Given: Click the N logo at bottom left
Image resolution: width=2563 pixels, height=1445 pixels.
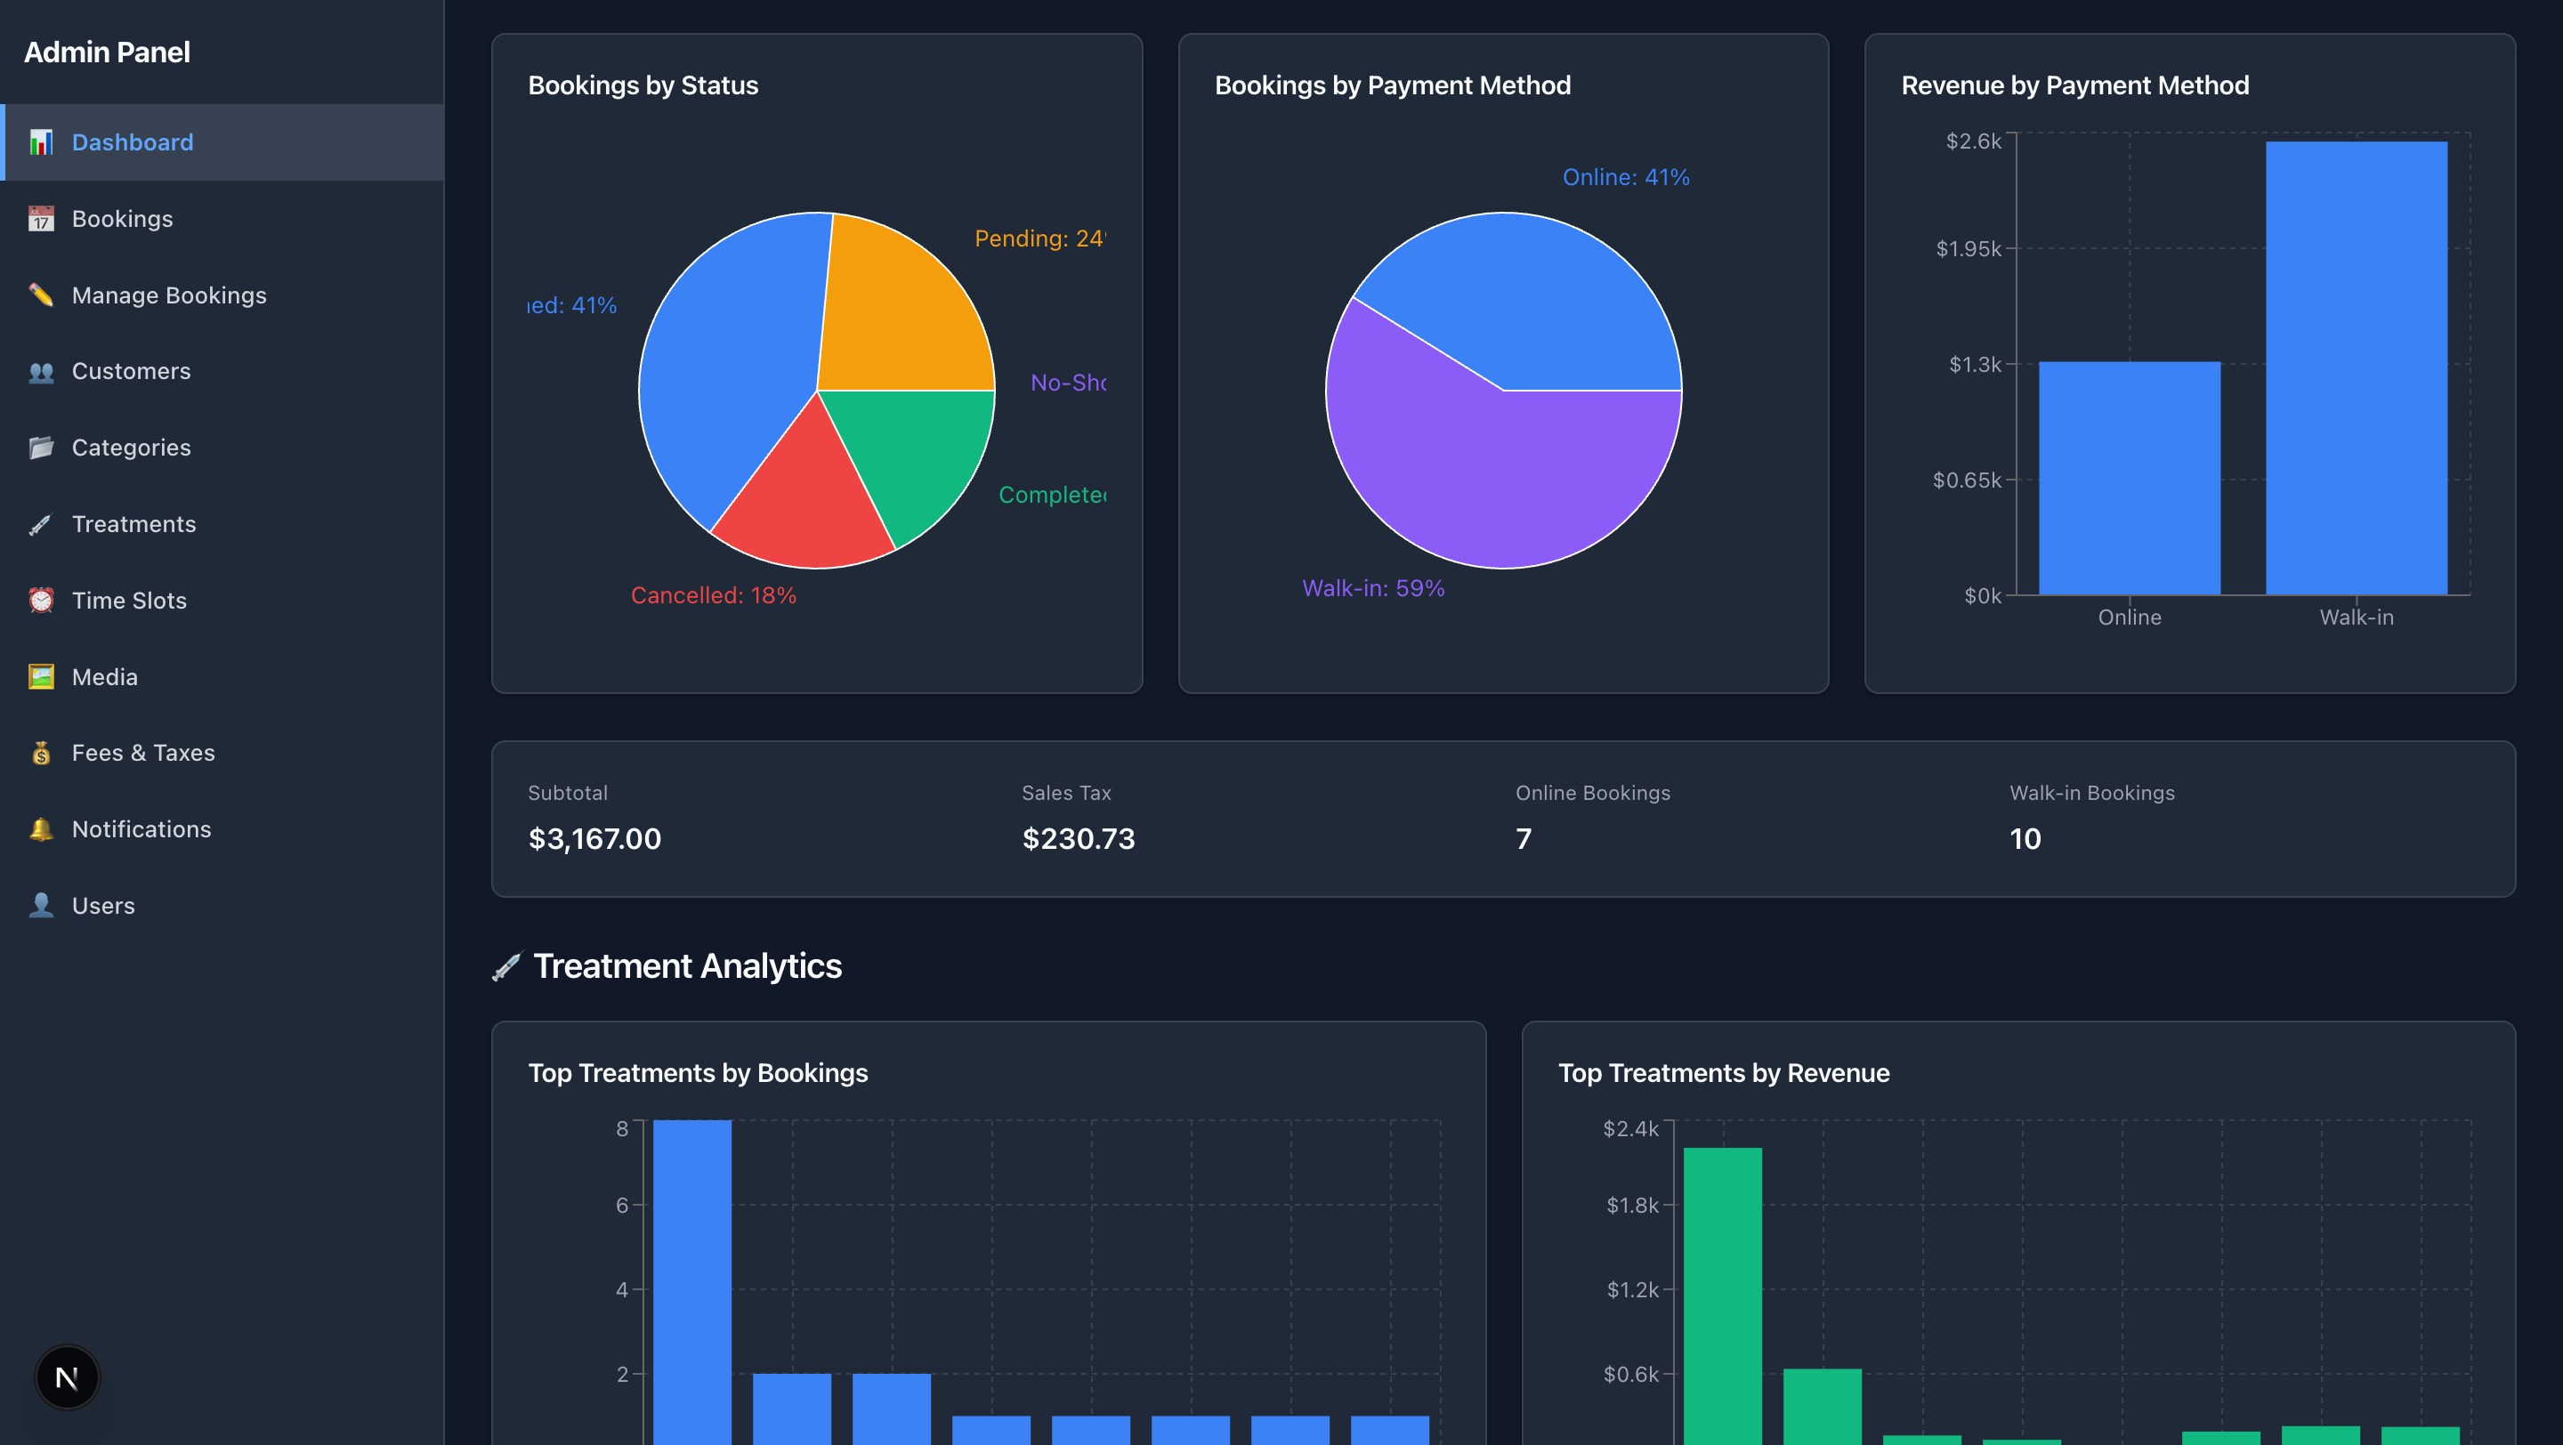Looking at the screenshot, I should (x=66, y=1377).
